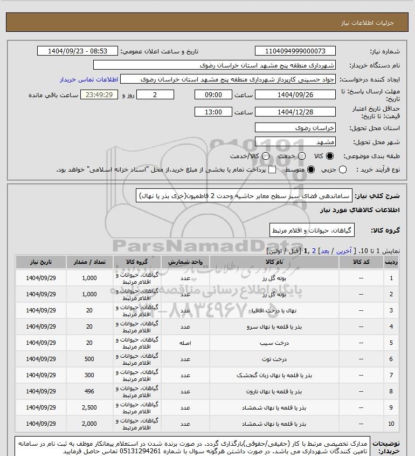Click the deadline time field 09:00
This screenshot has width=415, height=456.
click(213, 94)
